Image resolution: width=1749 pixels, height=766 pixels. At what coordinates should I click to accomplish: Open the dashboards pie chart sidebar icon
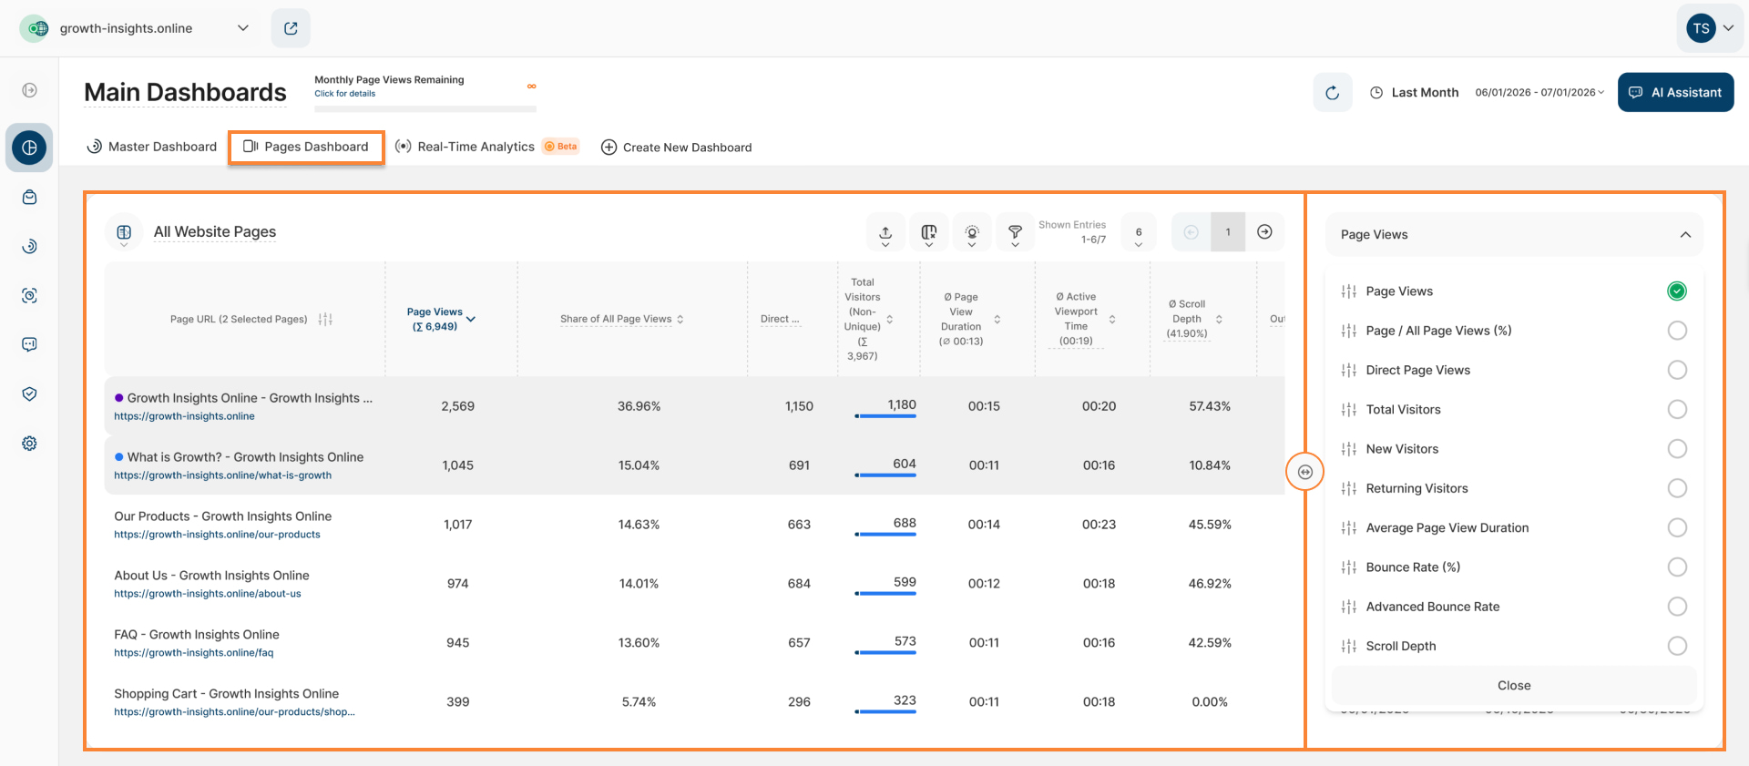[x=29, y=148]
